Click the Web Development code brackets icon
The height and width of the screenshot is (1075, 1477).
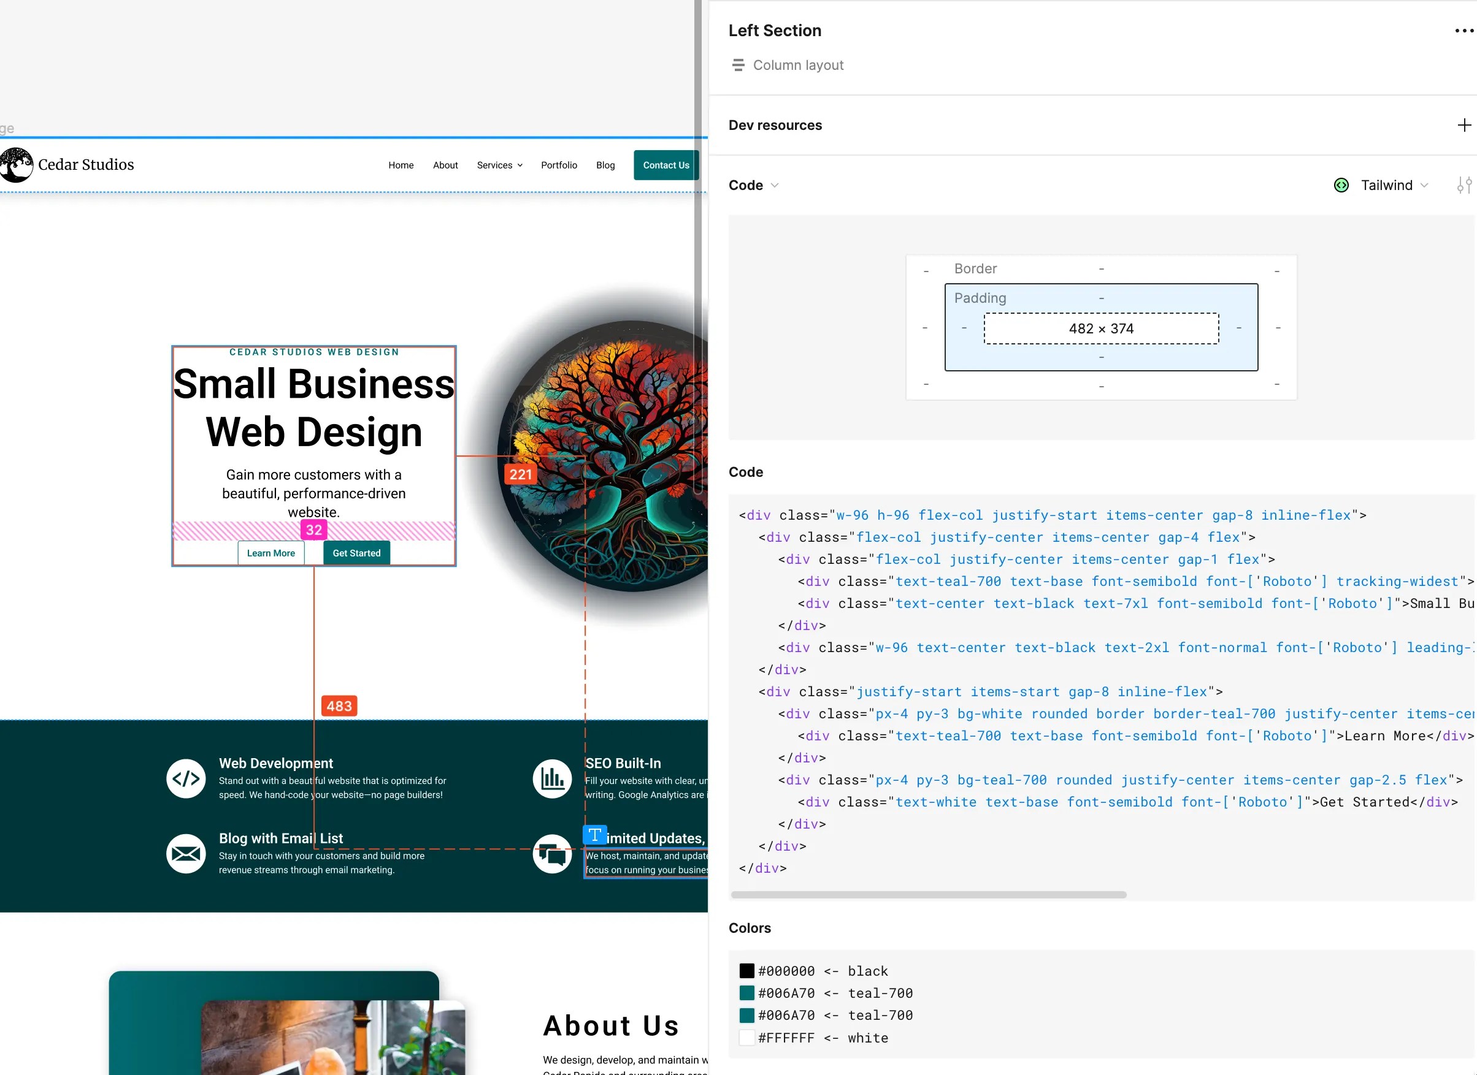point(186,778)
